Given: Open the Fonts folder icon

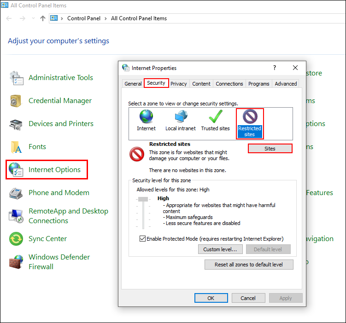Looking at the screenshot, I should [16, 147].
